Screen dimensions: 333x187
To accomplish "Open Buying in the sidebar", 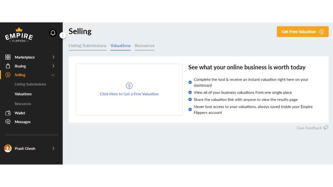I will point(20,66).
